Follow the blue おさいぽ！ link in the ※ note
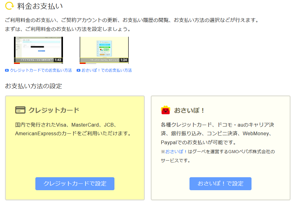The height and width of the screenshot is (201, 294). [x=176, y=152]
